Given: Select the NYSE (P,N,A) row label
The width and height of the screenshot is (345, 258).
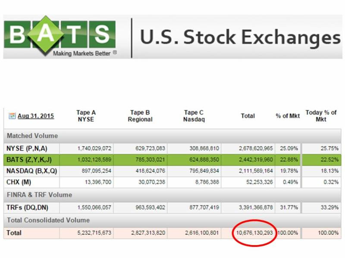Looking at the screenshot, I should tap(27, 148).
